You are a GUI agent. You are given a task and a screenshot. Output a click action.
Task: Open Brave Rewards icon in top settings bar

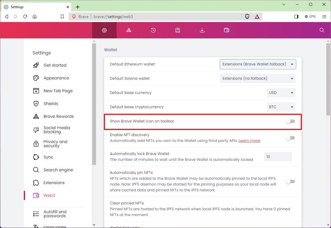[129, 30]
